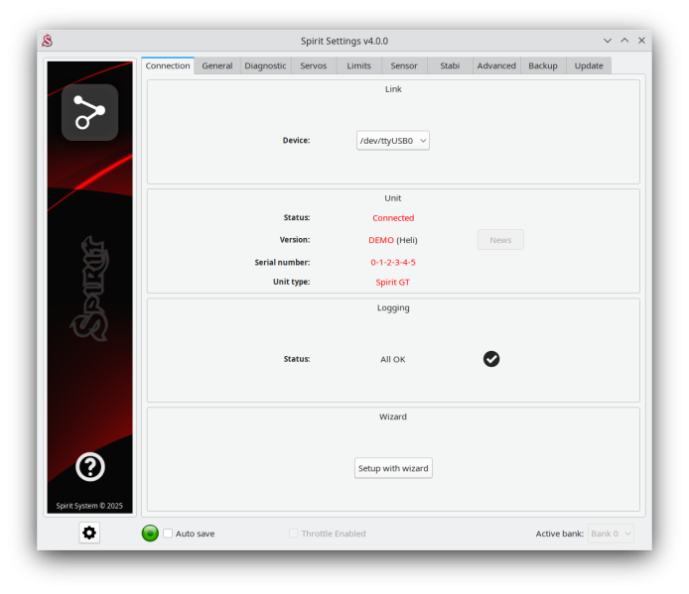The image size is (689, 594).
Task: Expand the Active bank dropdown
Action: click(x=611, y=534)
